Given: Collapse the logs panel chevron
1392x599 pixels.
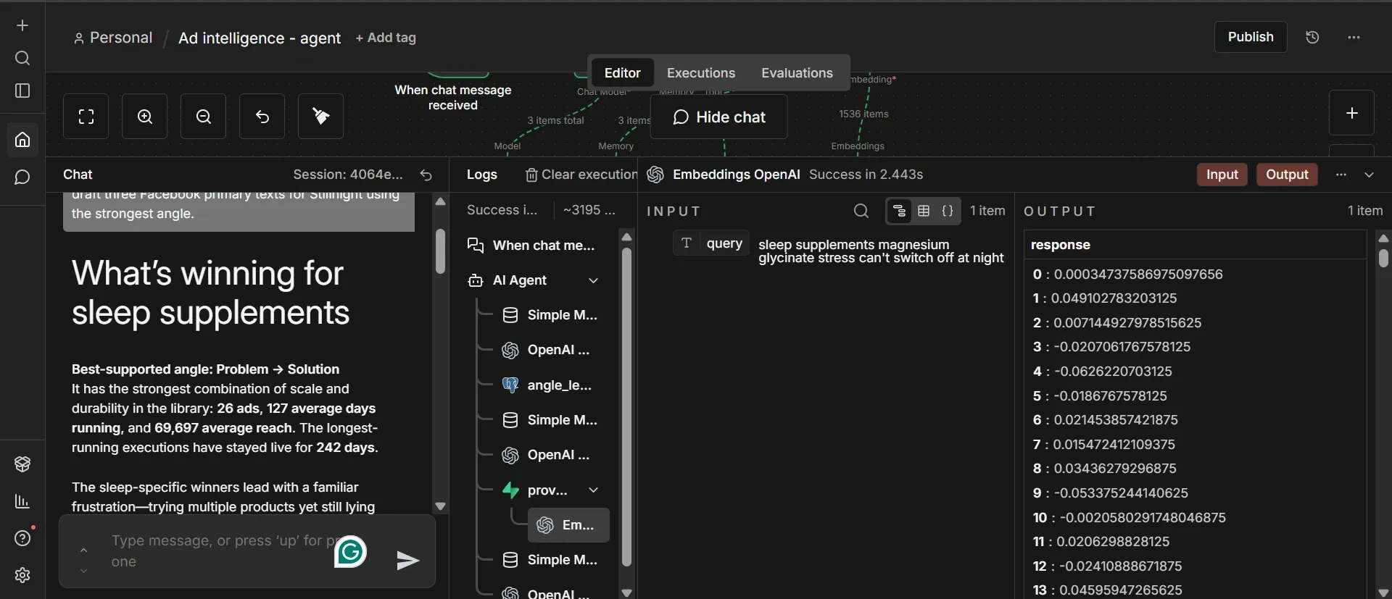Looking at the screenshot, I should pyautogui.click(x=1370, y=175).
